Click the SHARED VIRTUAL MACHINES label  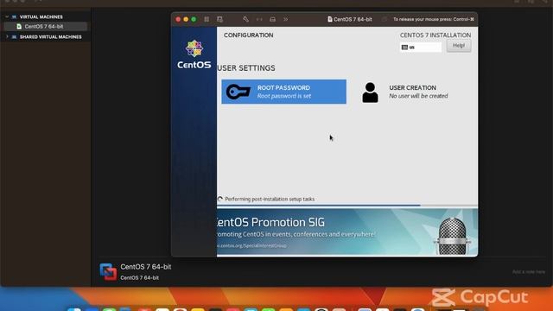pos(50,36)
